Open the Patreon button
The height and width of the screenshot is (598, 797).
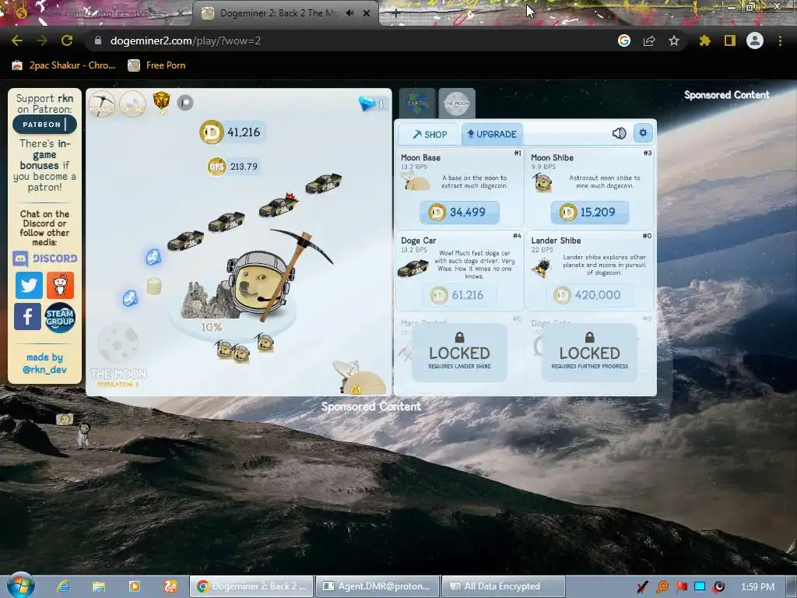click(44, 125)
